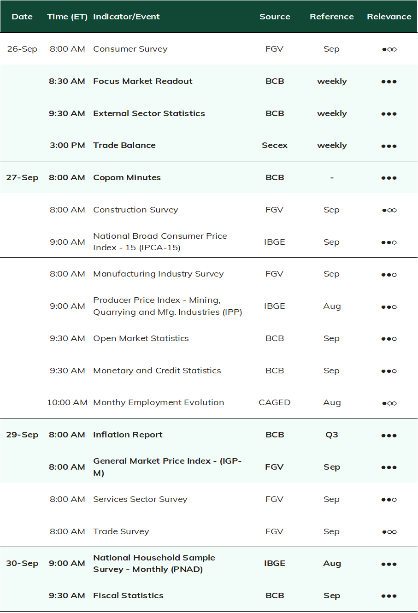This screenshot has height=613, width=418.
Task: Click relevance dots for Construction Survey
Action: pyautogui.click(x=389, y=210)
